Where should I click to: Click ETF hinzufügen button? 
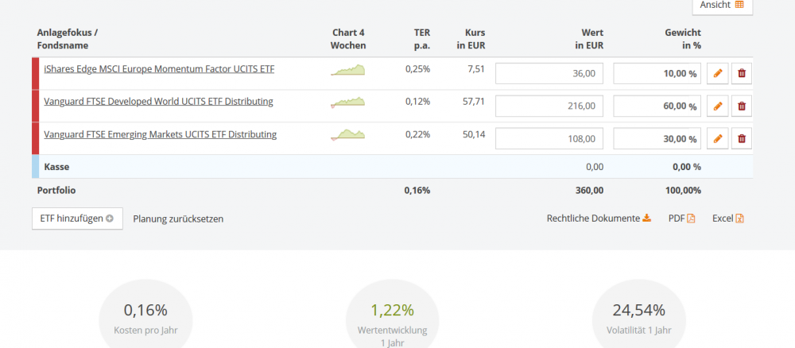[77, 218]
